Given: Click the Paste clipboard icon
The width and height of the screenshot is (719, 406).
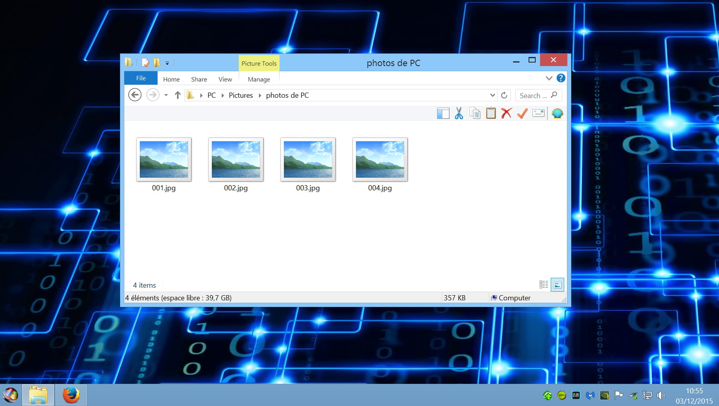Looking at the screenshot, I should click(x=491, y=114).
